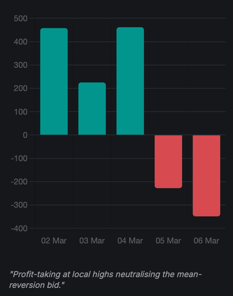Select the -400 y-axis tick label
The width and height of the screenshot is (233, 296).
pyautogui.click(x=19, y=228)
